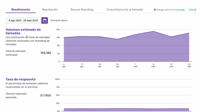Click the call volume peak at 8 sept
The image size is (200, 112).
tap(153, 31)
